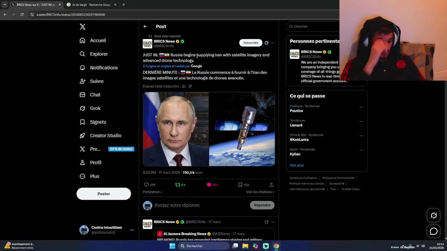Open Grok in the sidebar

coord(90,108)
